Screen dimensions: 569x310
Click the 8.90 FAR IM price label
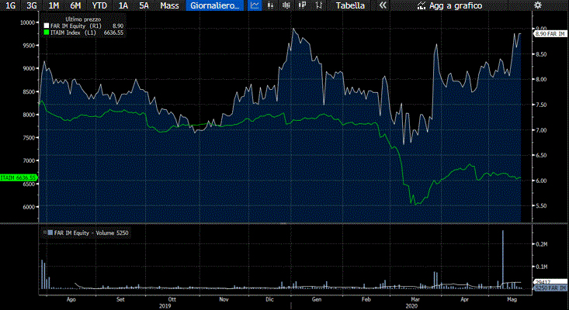pos(550,34)
